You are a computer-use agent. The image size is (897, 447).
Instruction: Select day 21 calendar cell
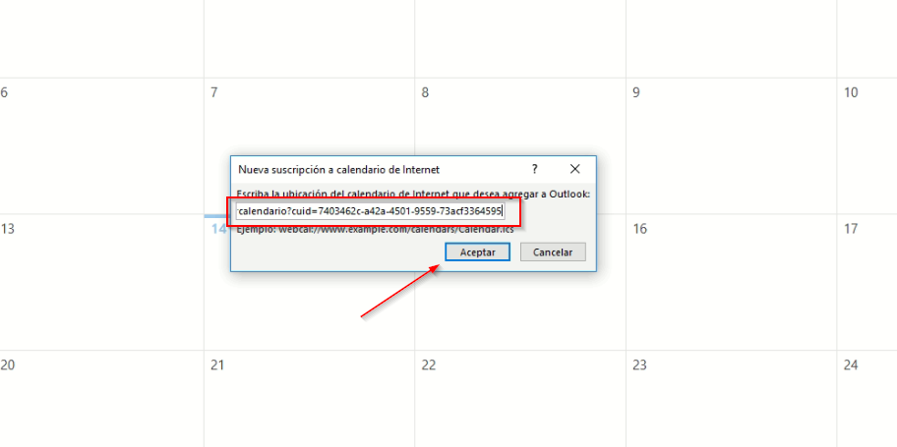pyautogui.click(x=309, y=399)
